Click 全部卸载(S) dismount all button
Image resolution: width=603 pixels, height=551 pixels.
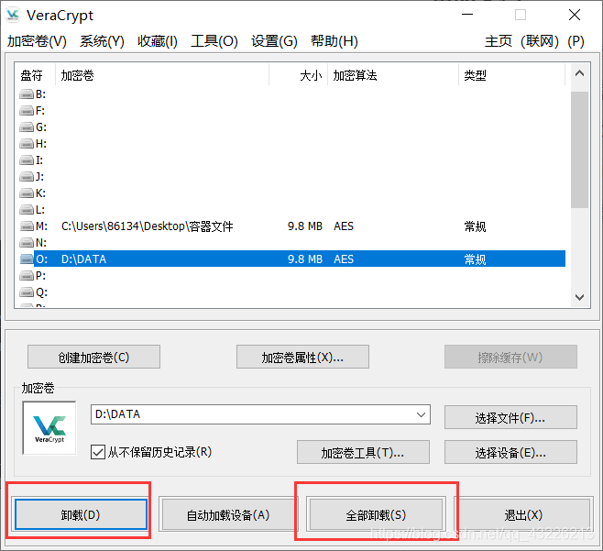(x=376, y=514)
